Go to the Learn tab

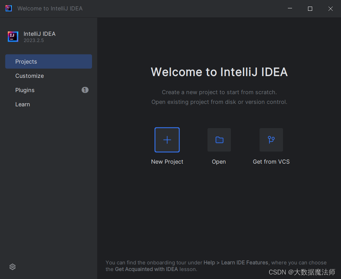(x=49, y=104)
